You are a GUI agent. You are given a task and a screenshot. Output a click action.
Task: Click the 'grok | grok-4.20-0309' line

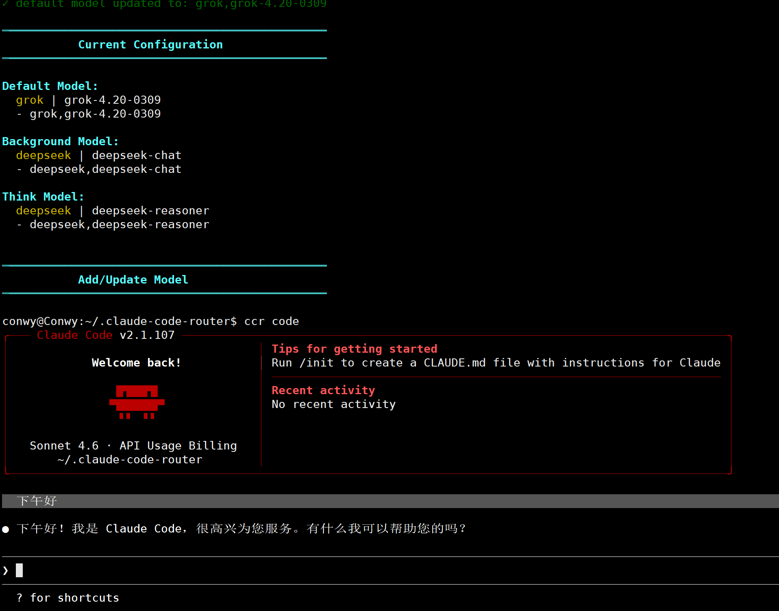pos(88,100)
